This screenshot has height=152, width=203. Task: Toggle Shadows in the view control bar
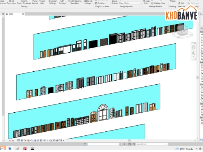click(x=28, y=141)
